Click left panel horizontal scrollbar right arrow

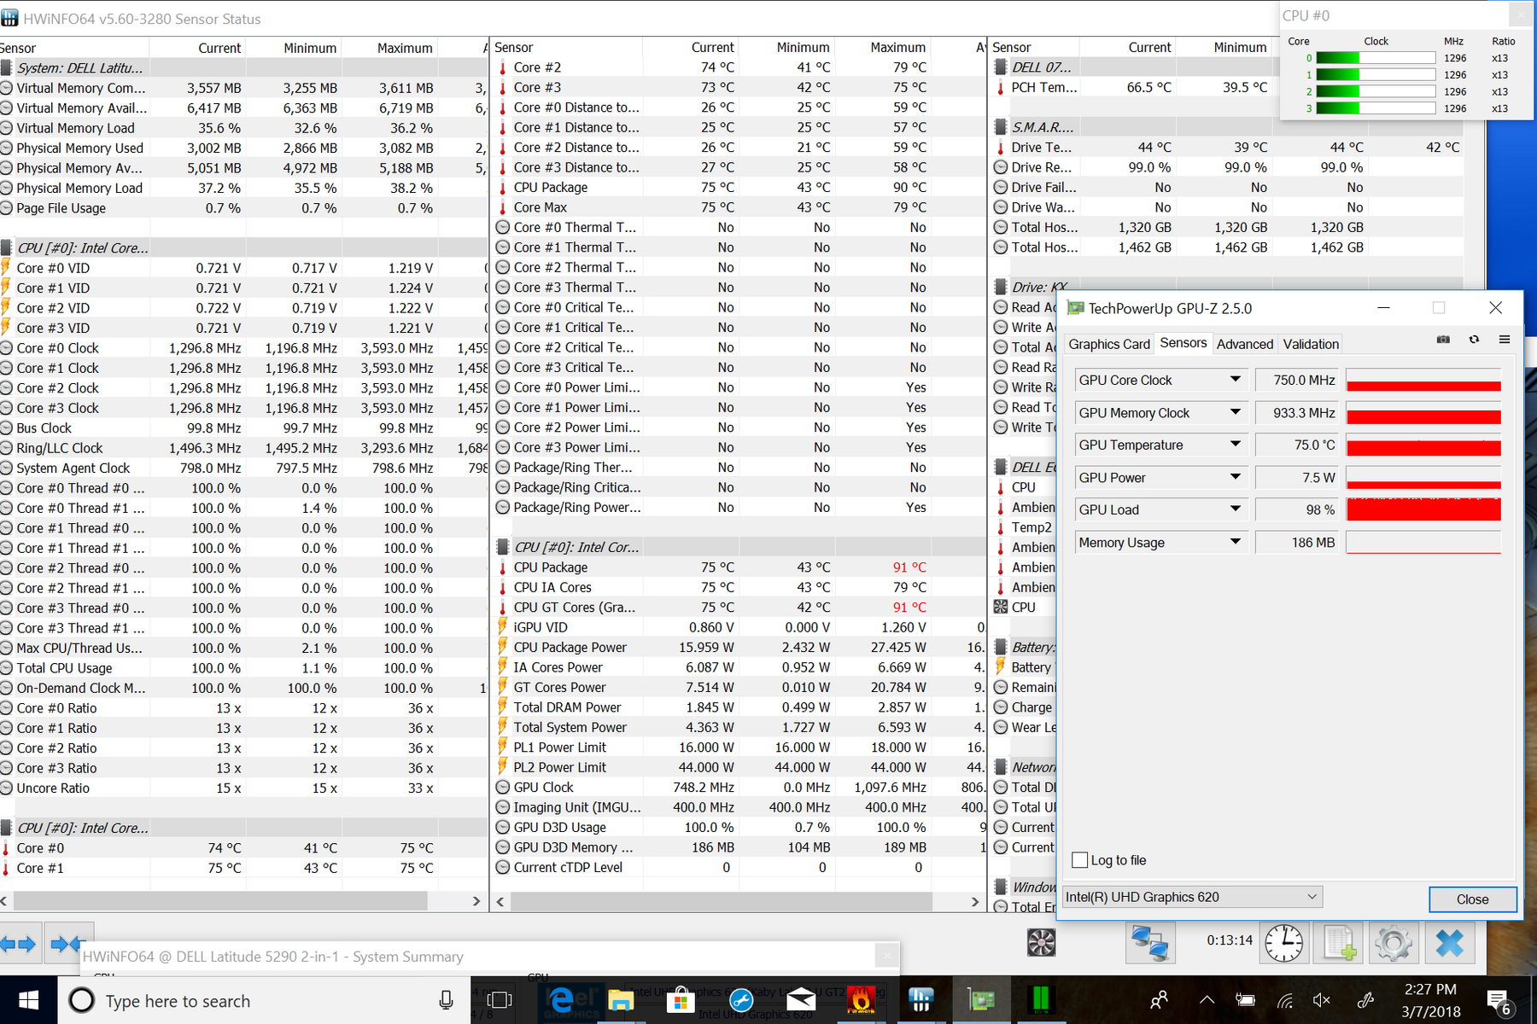476,901
